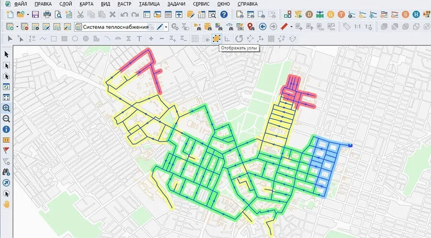
Task: Click the Undo arrow icon
Action: pos(124,14)
